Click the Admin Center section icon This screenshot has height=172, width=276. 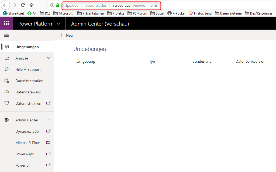pyautogui.click(x=7, y=120)
